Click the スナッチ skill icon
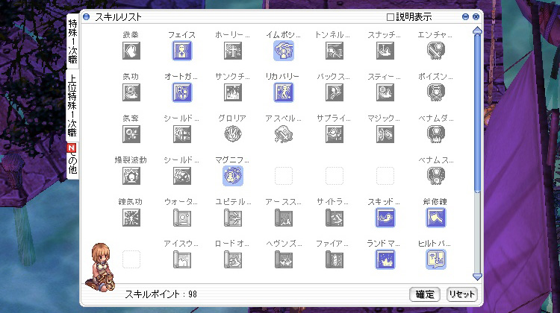The image size is (560, 313). (385, 51)
